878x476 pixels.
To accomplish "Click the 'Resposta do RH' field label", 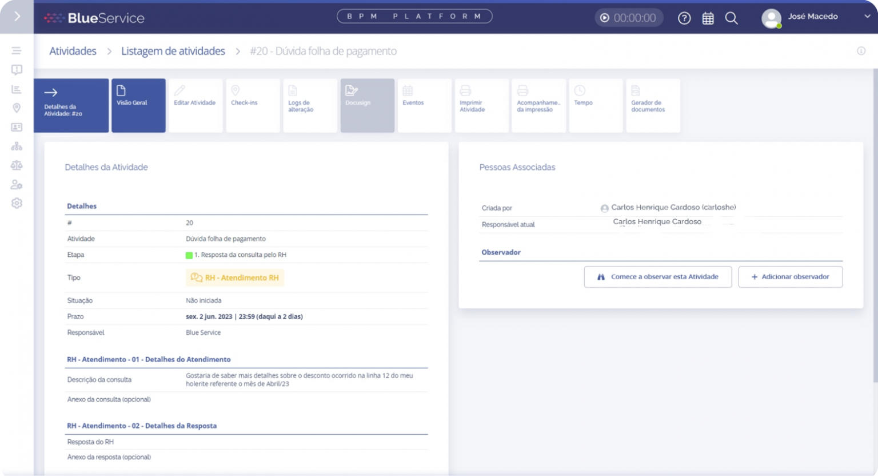I will pyautogui.click(x=90, y=442).
